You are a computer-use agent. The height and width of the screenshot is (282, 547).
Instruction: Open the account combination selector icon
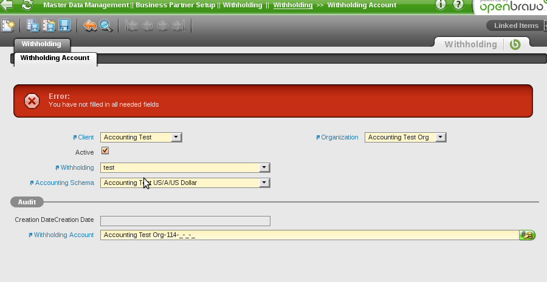coord(527,235)
